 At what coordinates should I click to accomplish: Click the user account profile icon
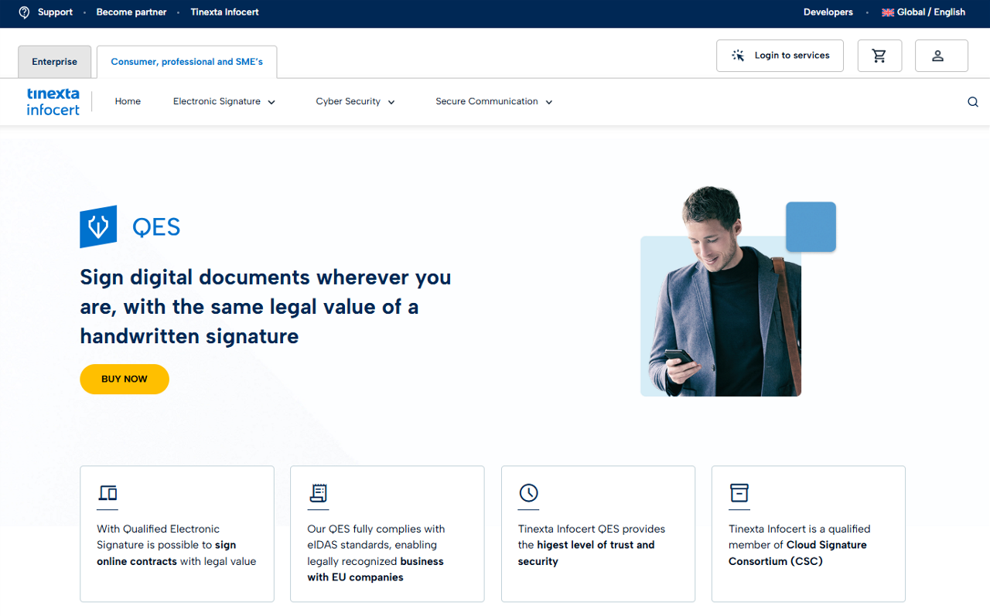[x=940, y=56]
